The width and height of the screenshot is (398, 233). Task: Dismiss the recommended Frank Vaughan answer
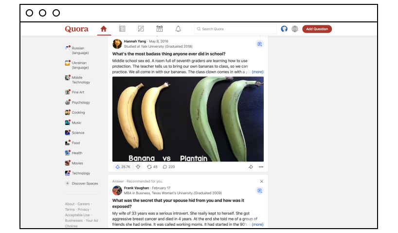tap(261, 181)
